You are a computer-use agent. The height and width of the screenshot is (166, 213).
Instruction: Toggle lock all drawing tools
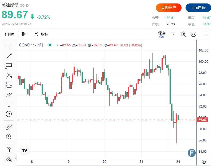9,159
